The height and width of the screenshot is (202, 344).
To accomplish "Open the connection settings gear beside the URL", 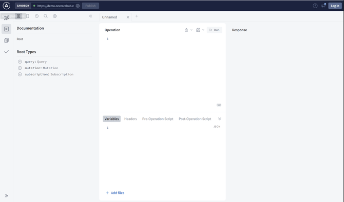I will 78,6.
